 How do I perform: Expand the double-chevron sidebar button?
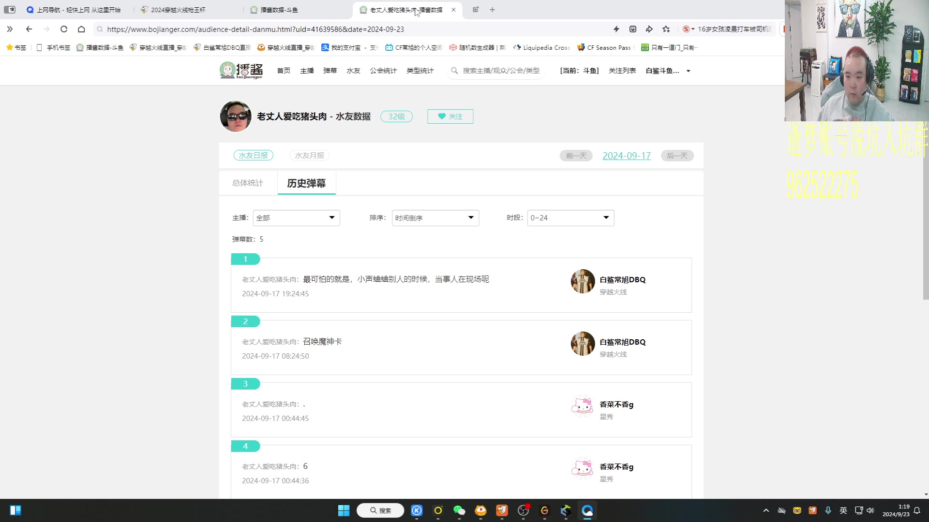coord(10,29)
